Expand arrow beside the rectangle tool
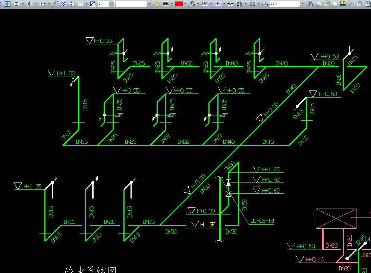Screen dimensions: 371x273 coord(23,4)
